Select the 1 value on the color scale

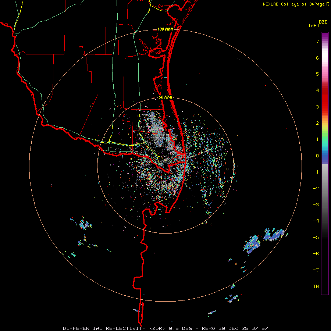(x=317, y=139)
